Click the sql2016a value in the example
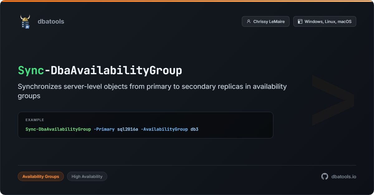 point(127,129)
